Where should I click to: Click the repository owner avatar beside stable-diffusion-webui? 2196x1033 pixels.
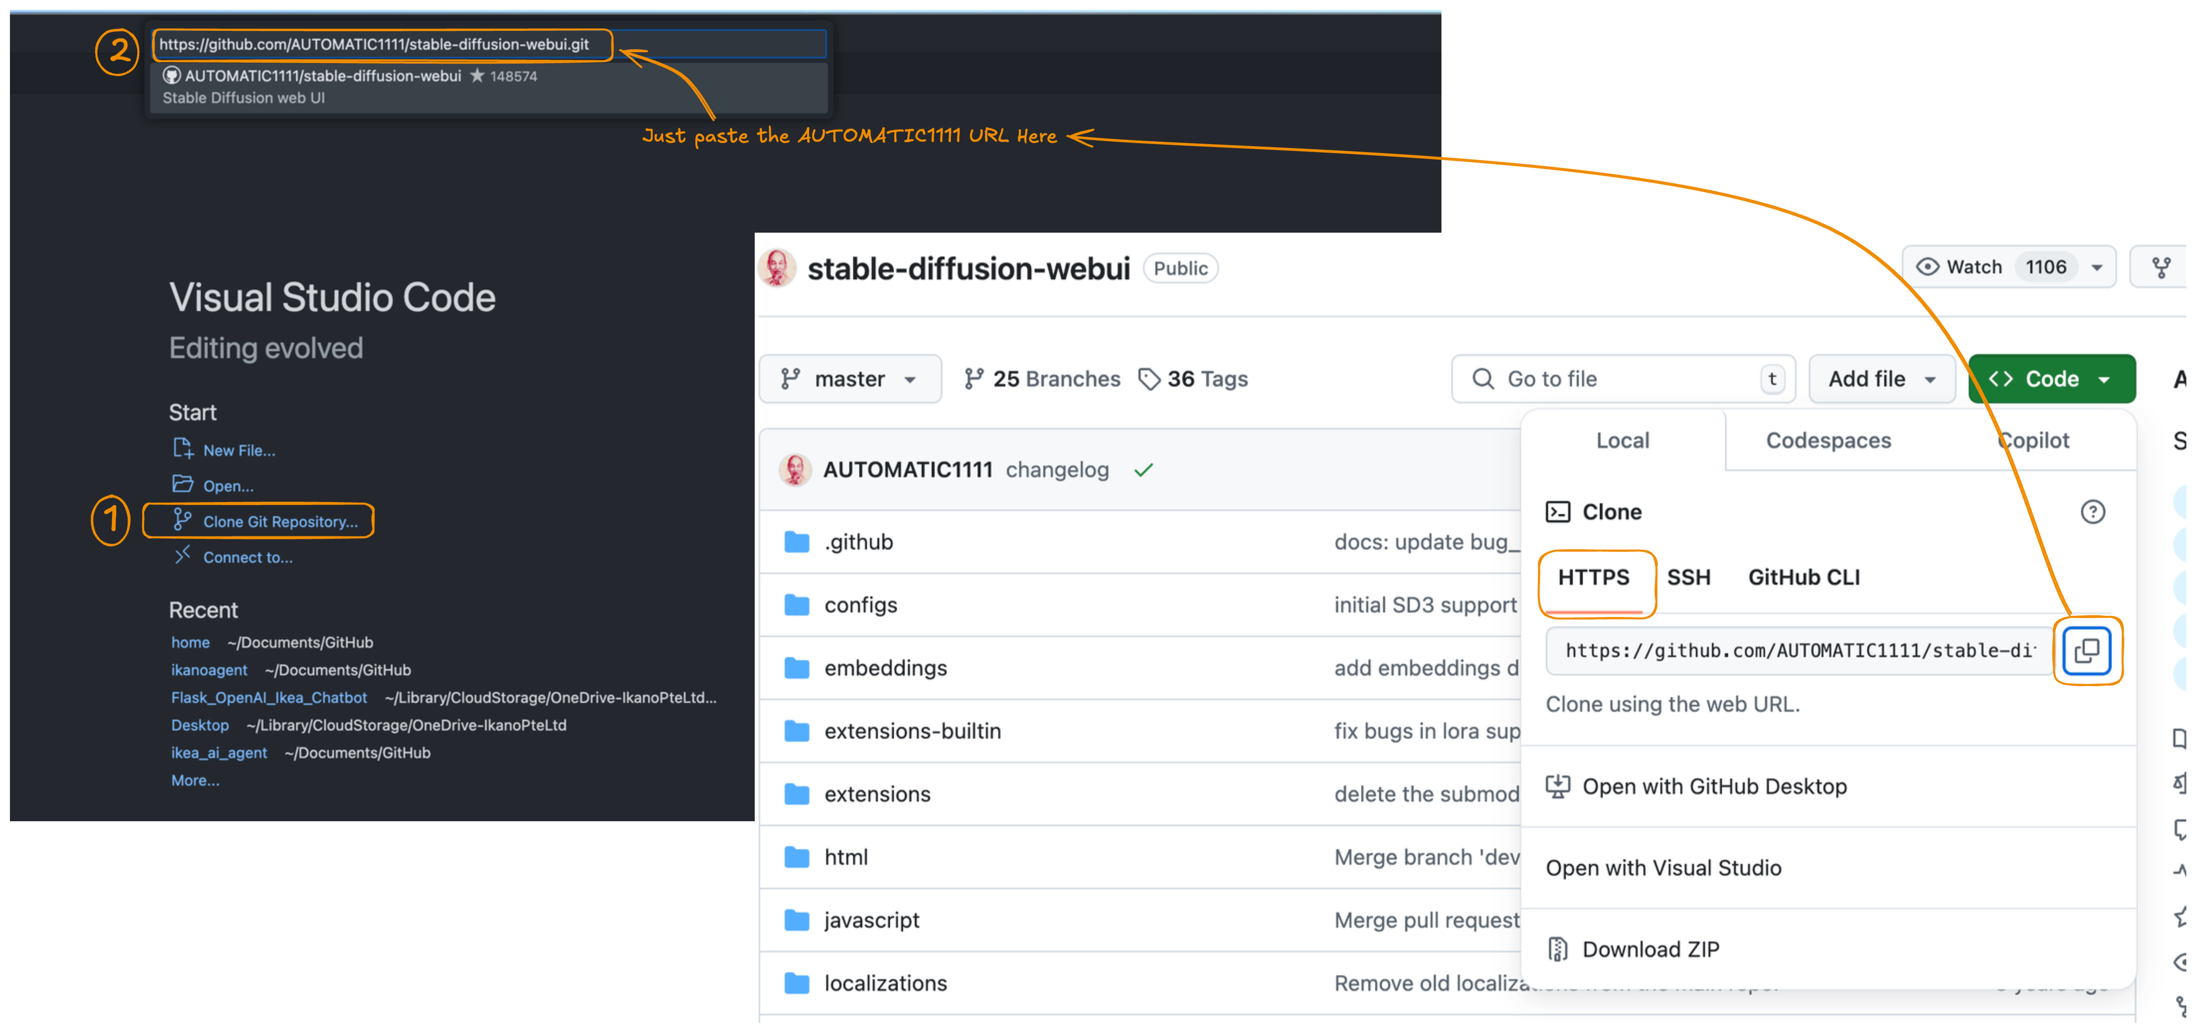[776, 267]
